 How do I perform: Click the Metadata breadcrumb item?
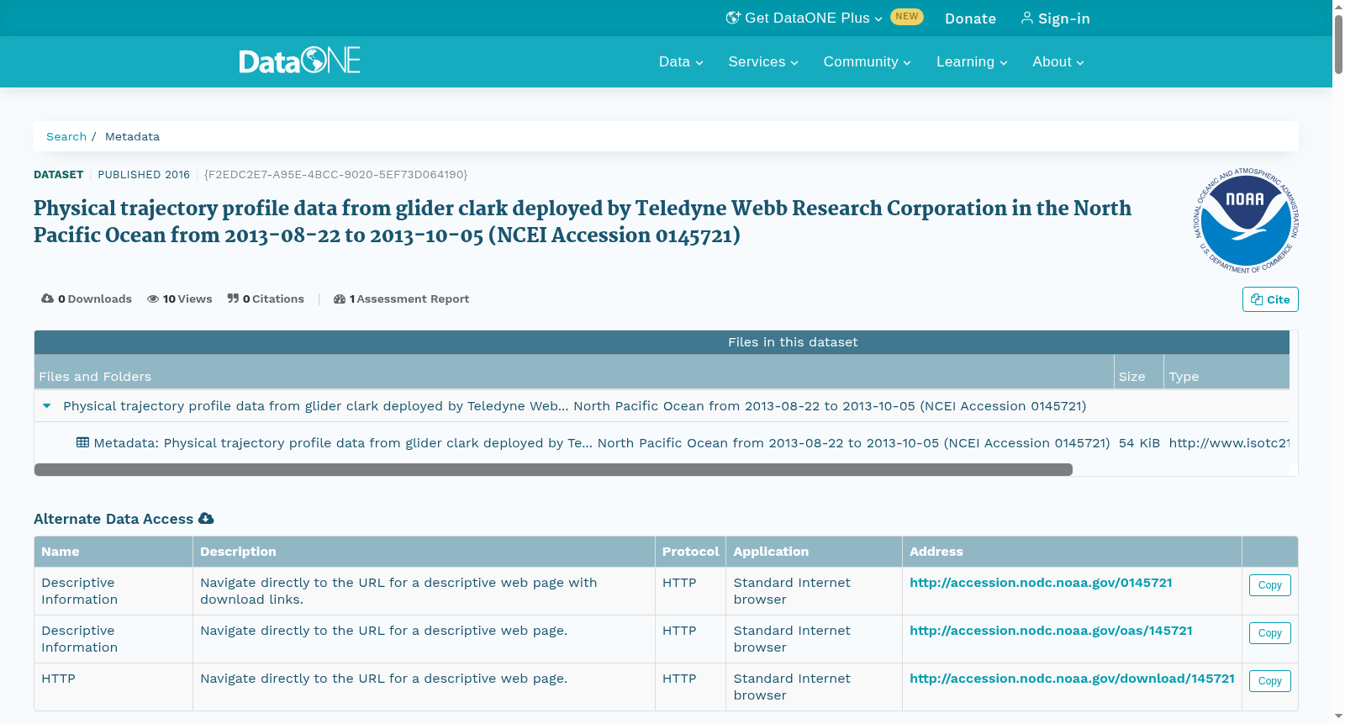click(x=132, y=136)
